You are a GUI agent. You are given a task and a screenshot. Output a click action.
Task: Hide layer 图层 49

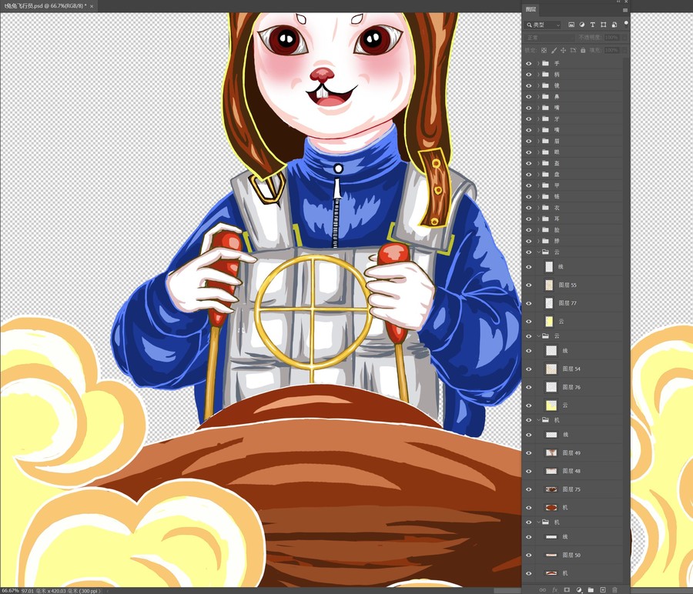[529, 452]
